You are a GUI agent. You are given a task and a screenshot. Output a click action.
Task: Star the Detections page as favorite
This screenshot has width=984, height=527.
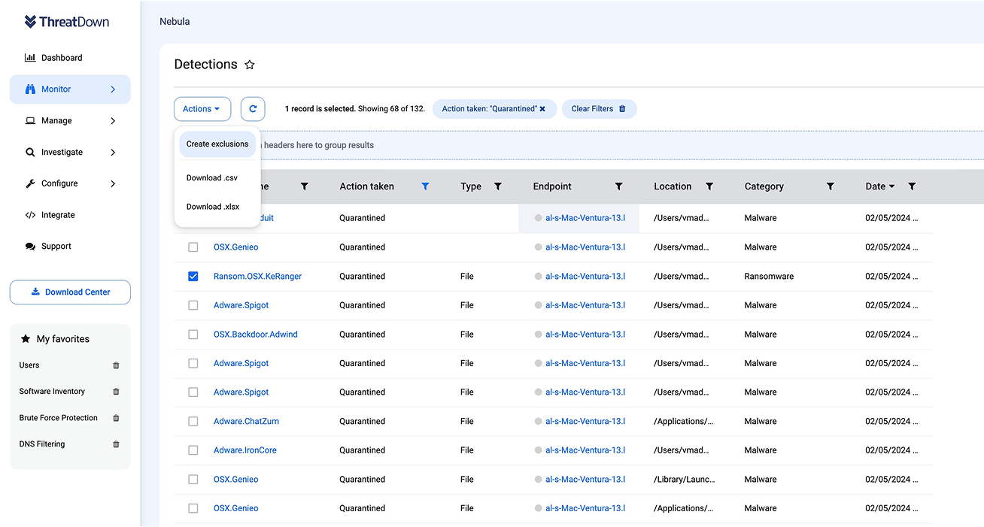point(250,65)
